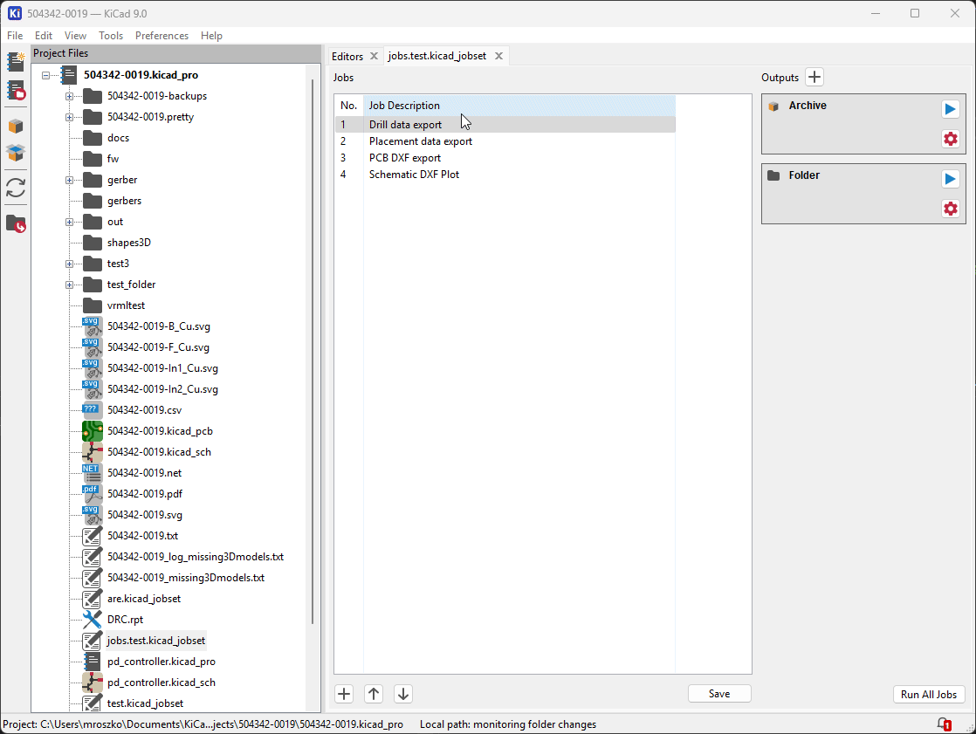Open the View menu
This screenshot has width=976, height=734.
[x=75, y=36]
